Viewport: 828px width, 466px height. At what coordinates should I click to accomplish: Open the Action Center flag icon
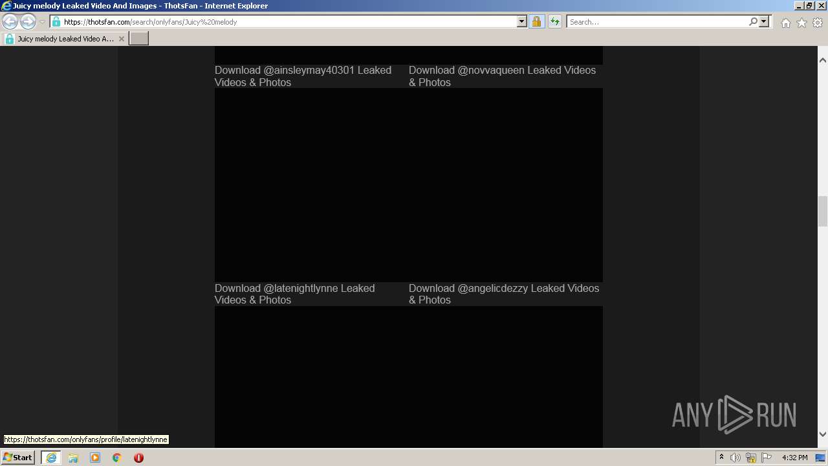[767, 458]
